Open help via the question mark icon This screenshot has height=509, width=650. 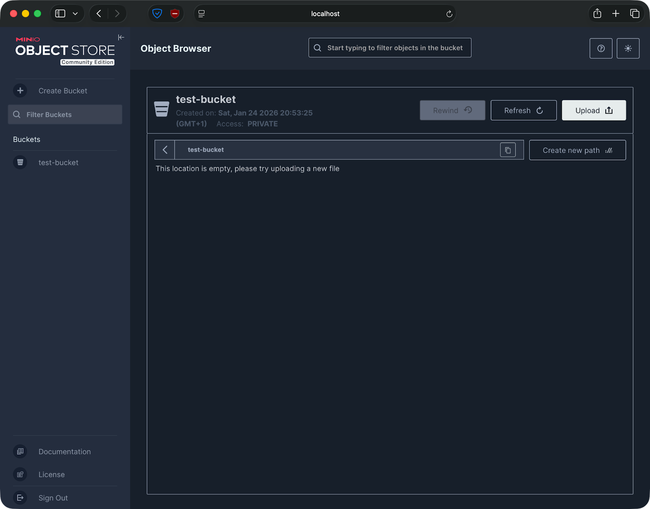point(600,48)
